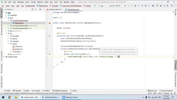Click the onCreate breadcrumb in navigation bar
The width and height of the screenshot is (177, 100).
click(x=54, y=6)
